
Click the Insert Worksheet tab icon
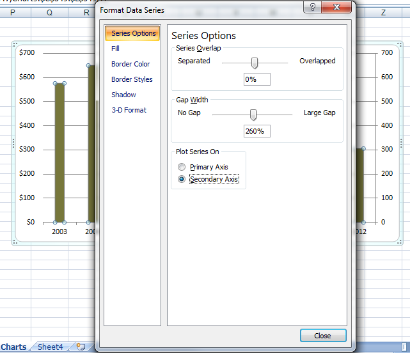pos(81,347)
